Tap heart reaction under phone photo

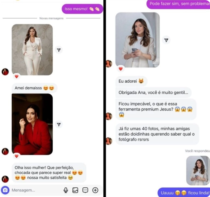121,69
